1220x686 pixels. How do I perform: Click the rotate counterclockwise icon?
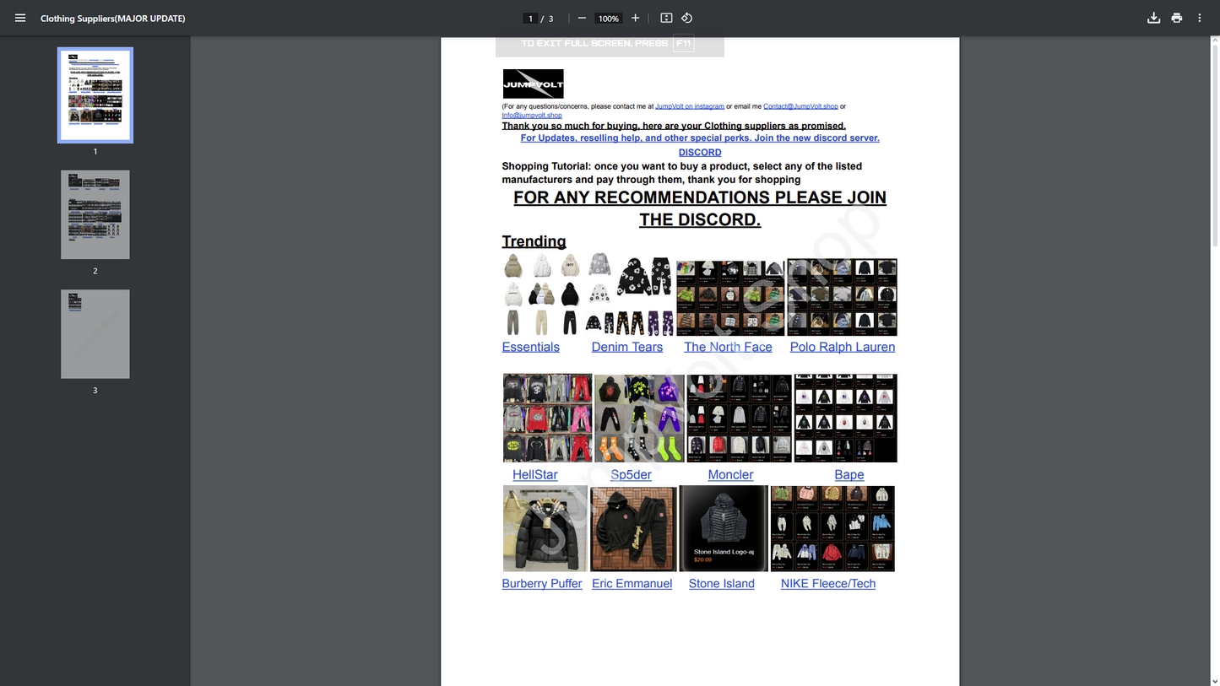pyautogui.click(x=687, y=18)
